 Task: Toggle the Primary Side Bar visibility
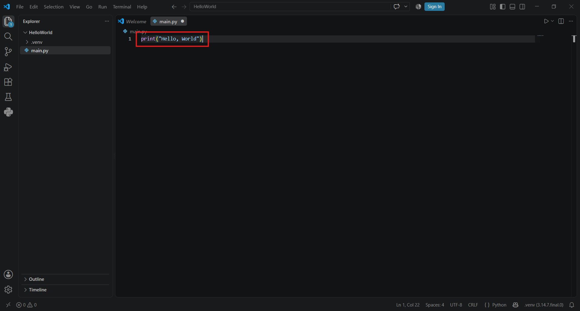pyautogui.click(x=503, y=7)
